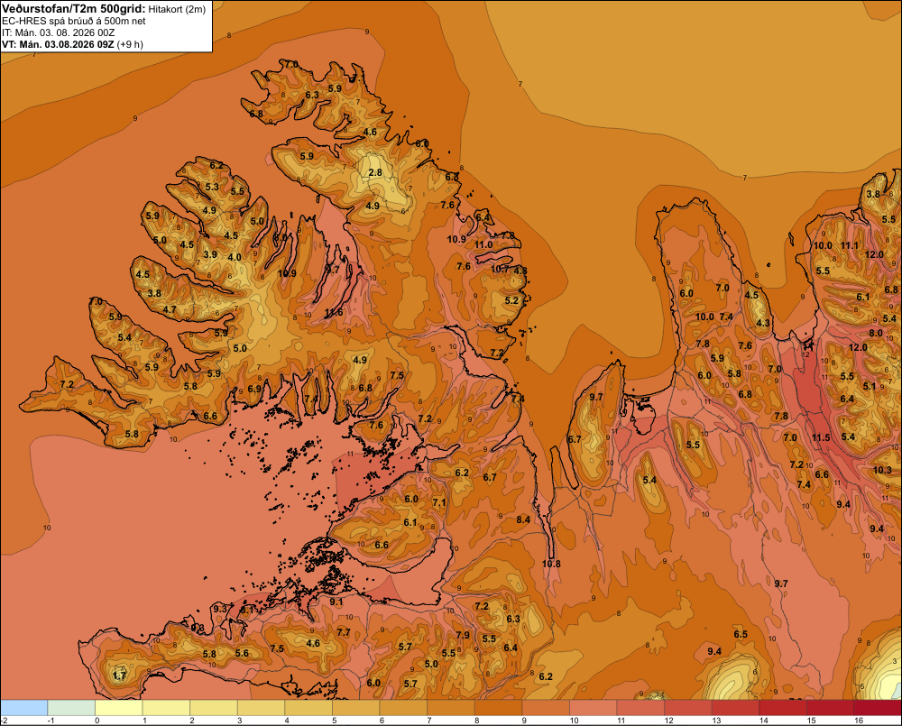Select the VT valid time line
This screenshot has height=726, width=902.
[x=72, y=44]
